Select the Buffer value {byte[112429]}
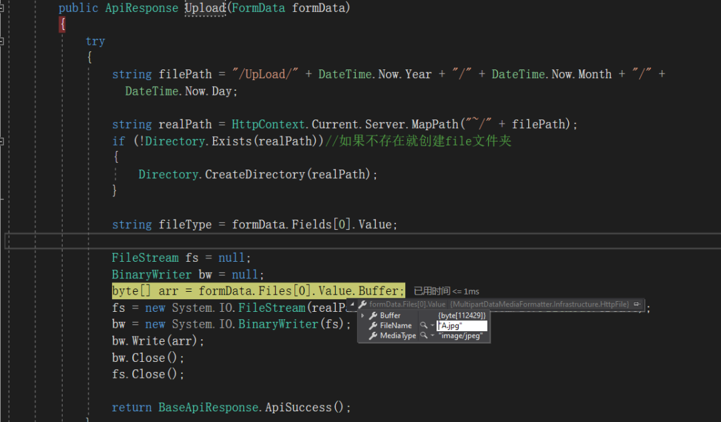The width and height of the screenshot is (721, 422). (461, 316)
